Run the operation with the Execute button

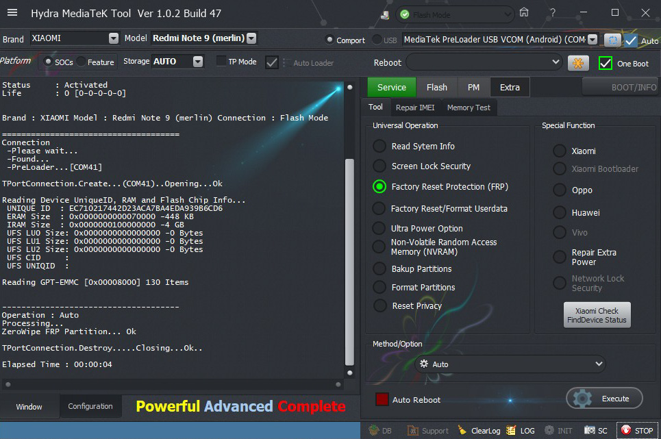click(604, 398)
